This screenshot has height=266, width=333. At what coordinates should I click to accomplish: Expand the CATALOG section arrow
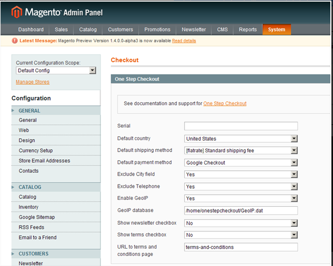tap(13, 187)
